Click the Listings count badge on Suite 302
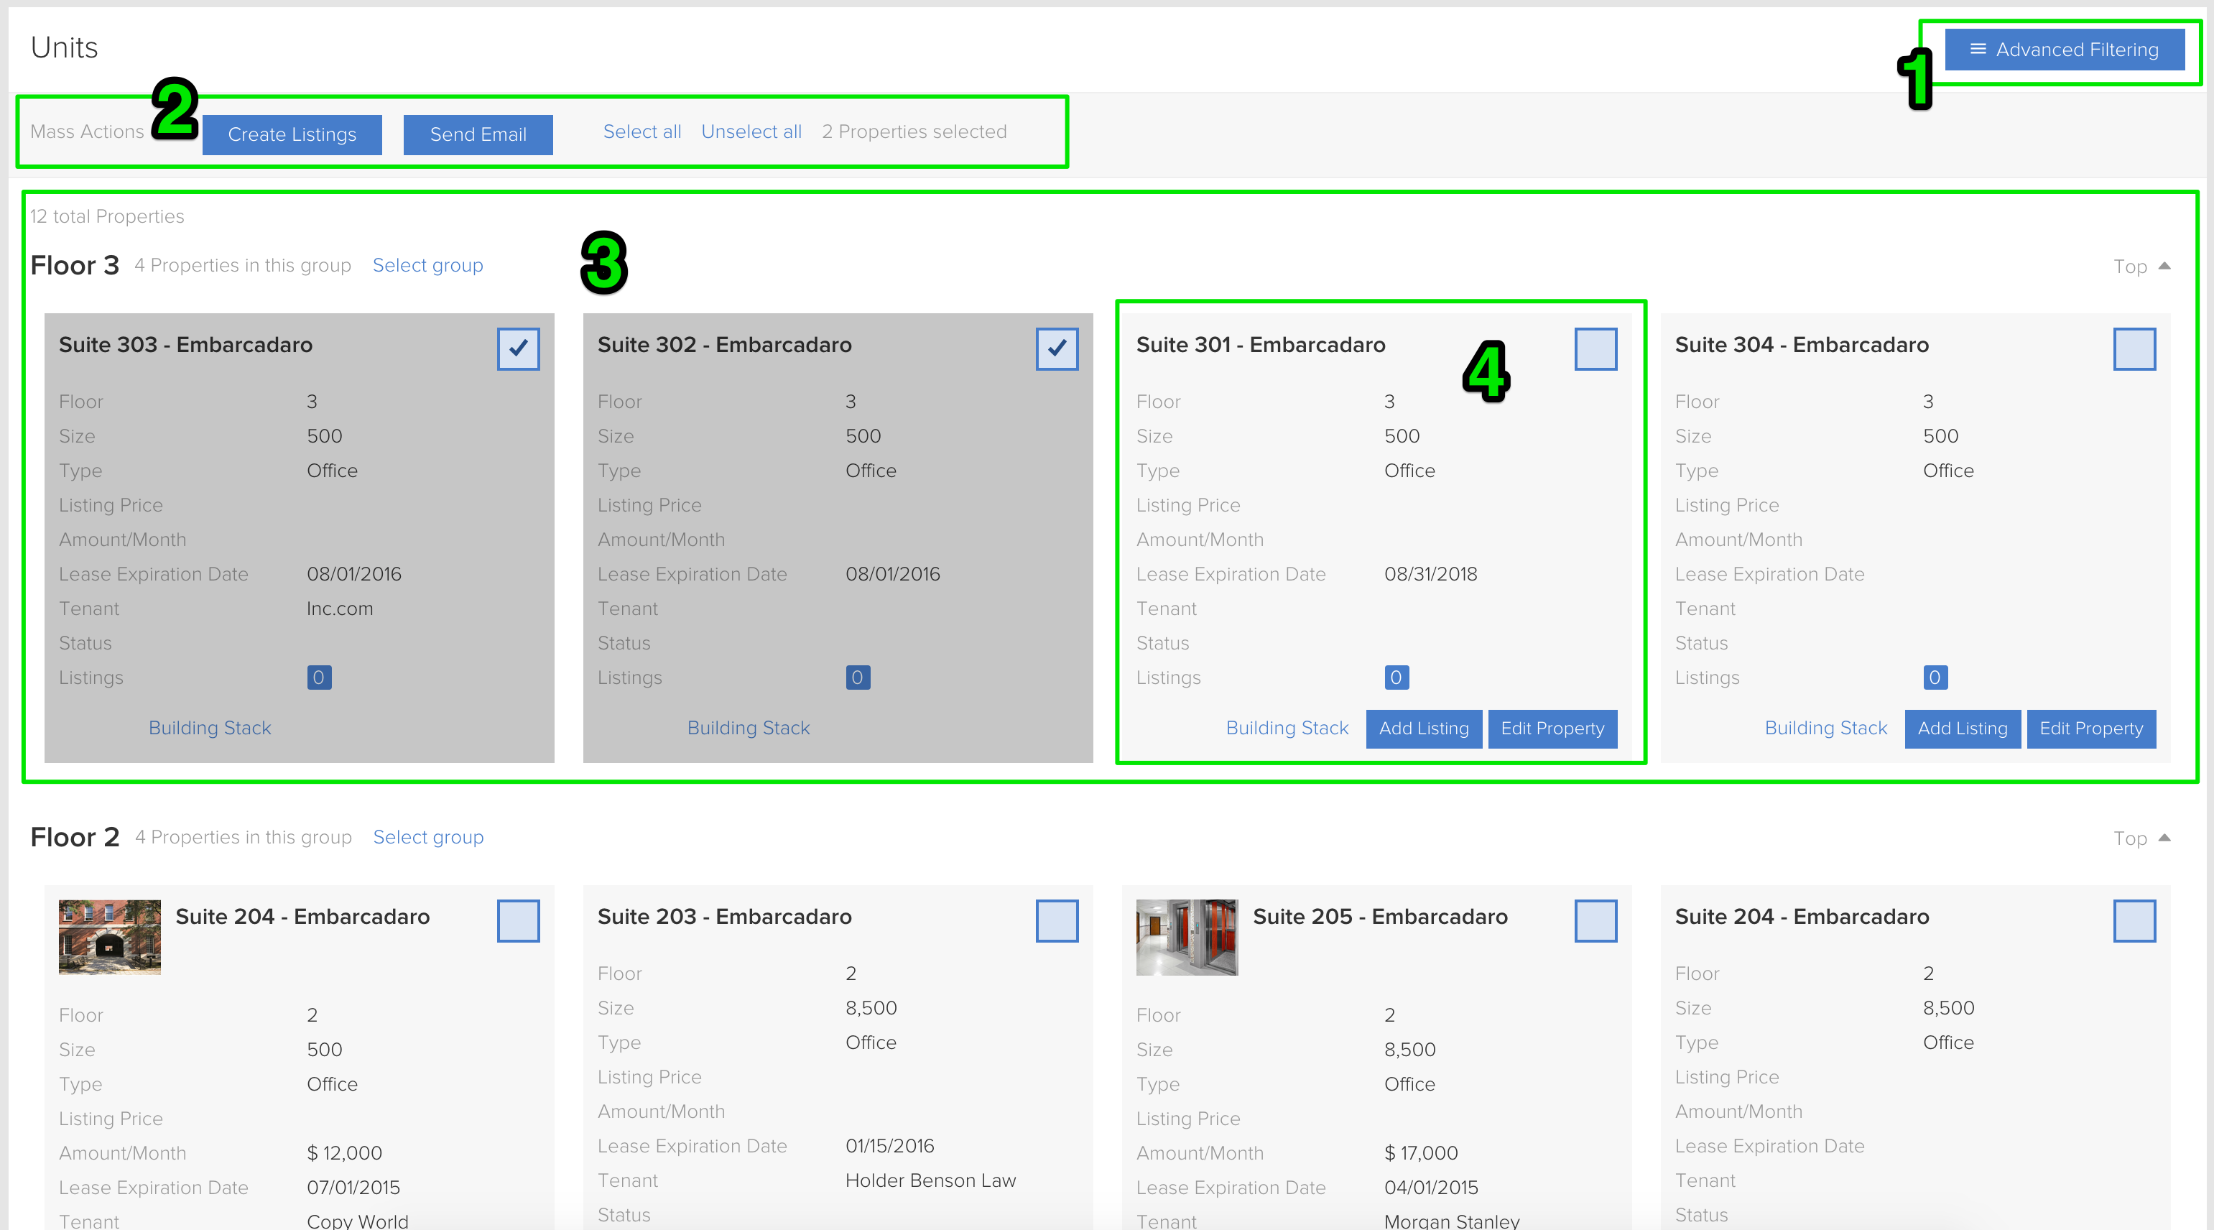 click(857, 678)
